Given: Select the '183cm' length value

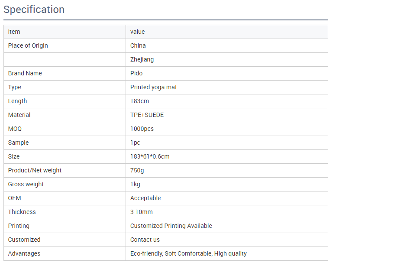Looking at the screenshot, I should tap(140, 101).
